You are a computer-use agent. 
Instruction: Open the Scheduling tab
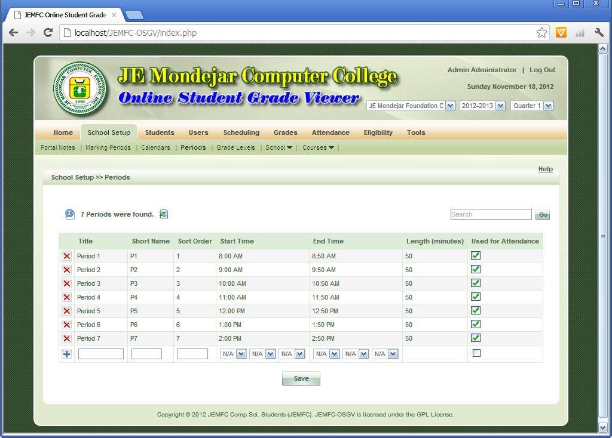241,132
